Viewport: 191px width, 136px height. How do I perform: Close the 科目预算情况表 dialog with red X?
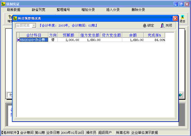[175, 19]
